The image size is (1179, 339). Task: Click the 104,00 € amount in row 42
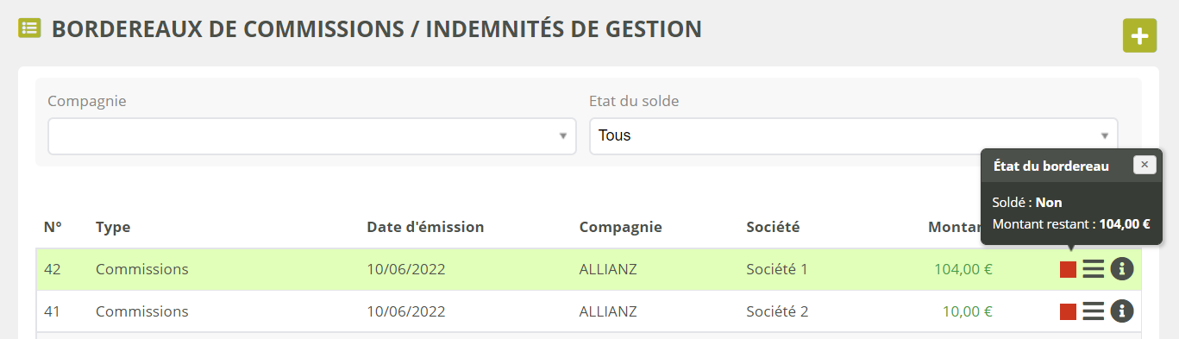(963, 269)
